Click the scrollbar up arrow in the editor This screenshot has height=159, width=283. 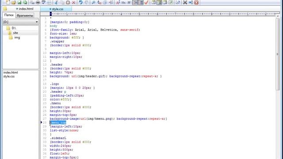[278, 16]
